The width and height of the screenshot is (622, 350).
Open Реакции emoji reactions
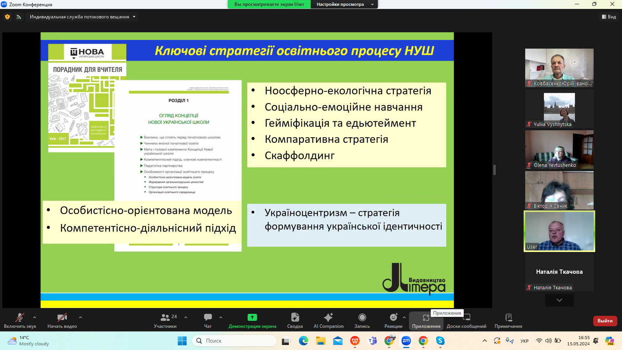click(x=393, y=318)
